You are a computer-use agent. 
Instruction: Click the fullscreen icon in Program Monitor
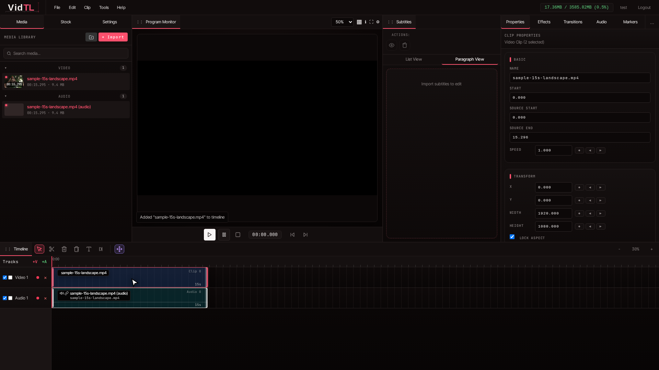(371, 22)
